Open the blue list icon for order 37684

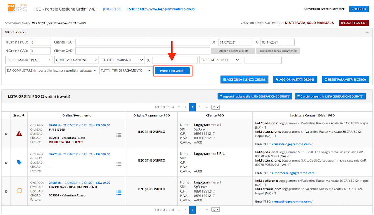coord(119,193)
